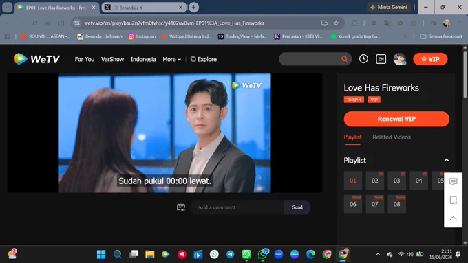Select episode 06 in playlist
468x263 pixels.
[353, 204]
